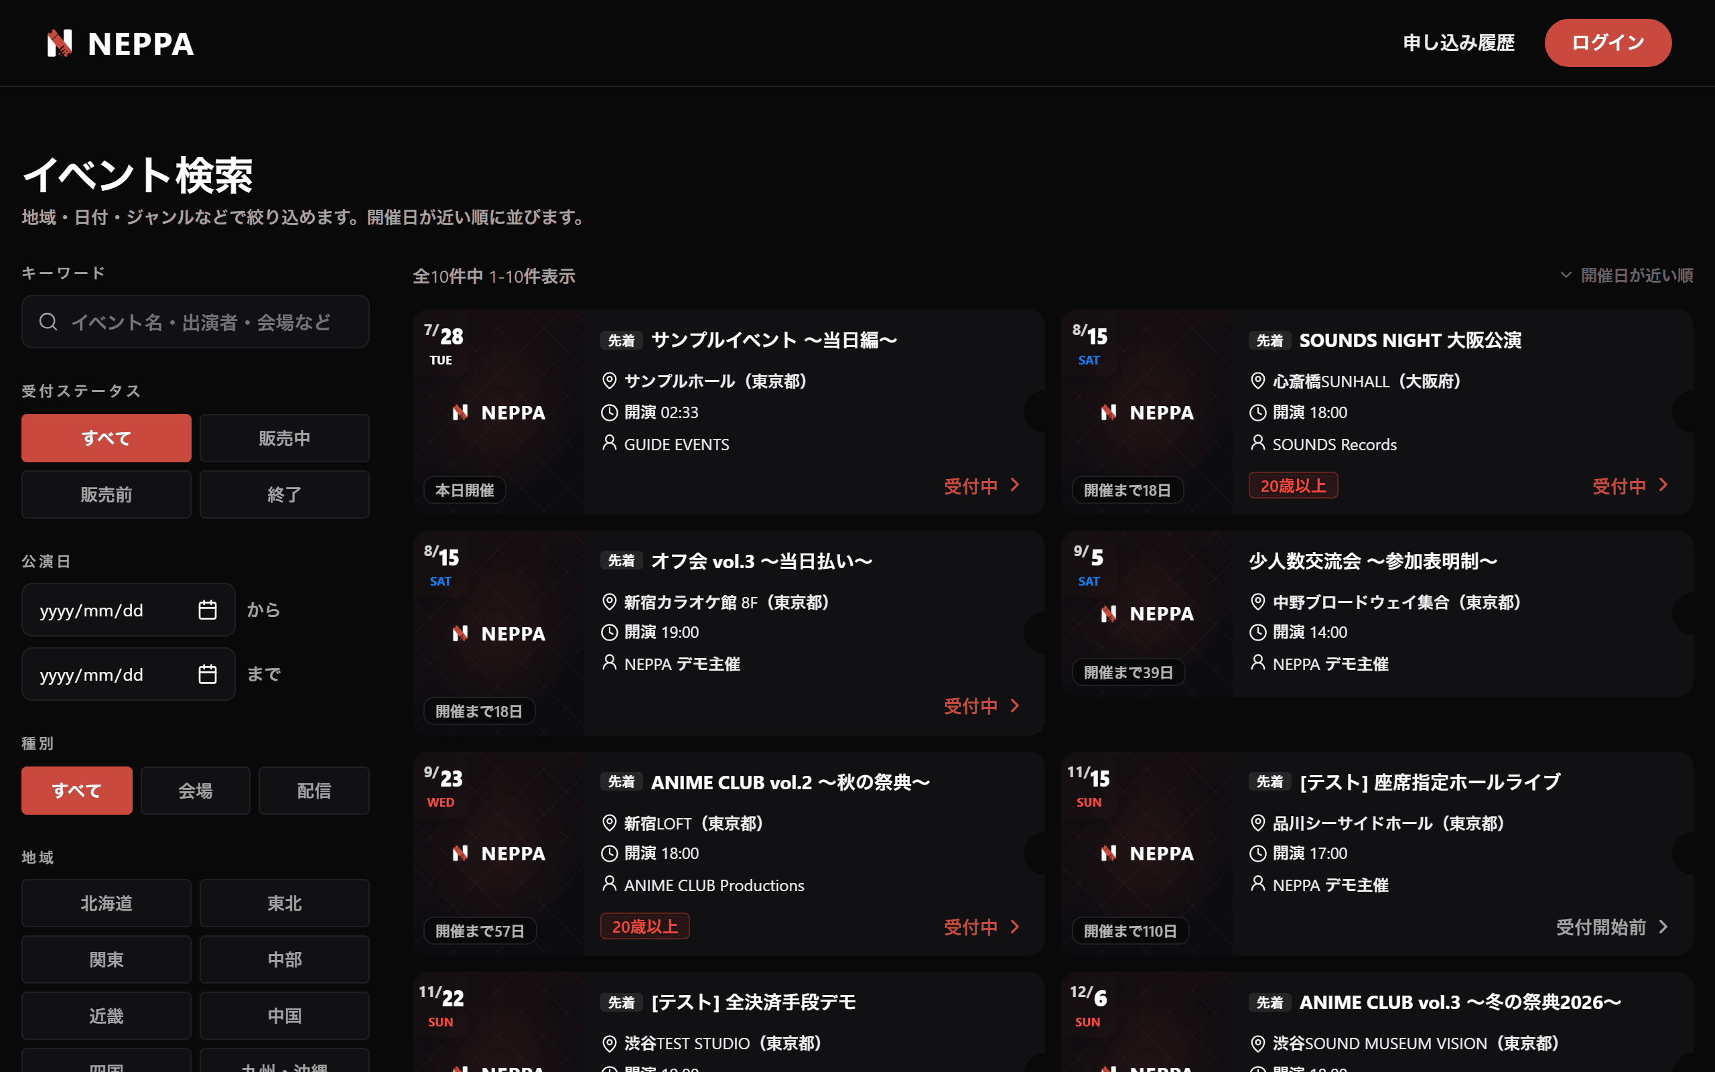Image resolution: width=1715 pixels, height=1072 pixels.
Task: Click location pin for 渋谷TEST STUDIO
Action: (x=609, y=1043)
